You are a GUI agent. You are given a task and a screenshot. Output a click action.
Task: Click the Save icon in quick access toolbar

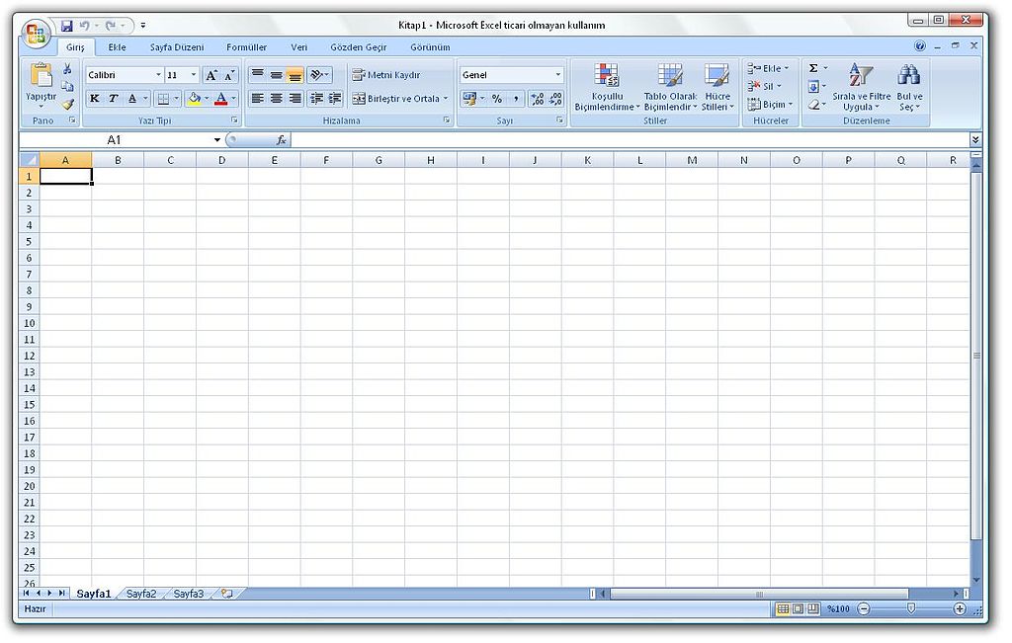click(x=66, y=26)
